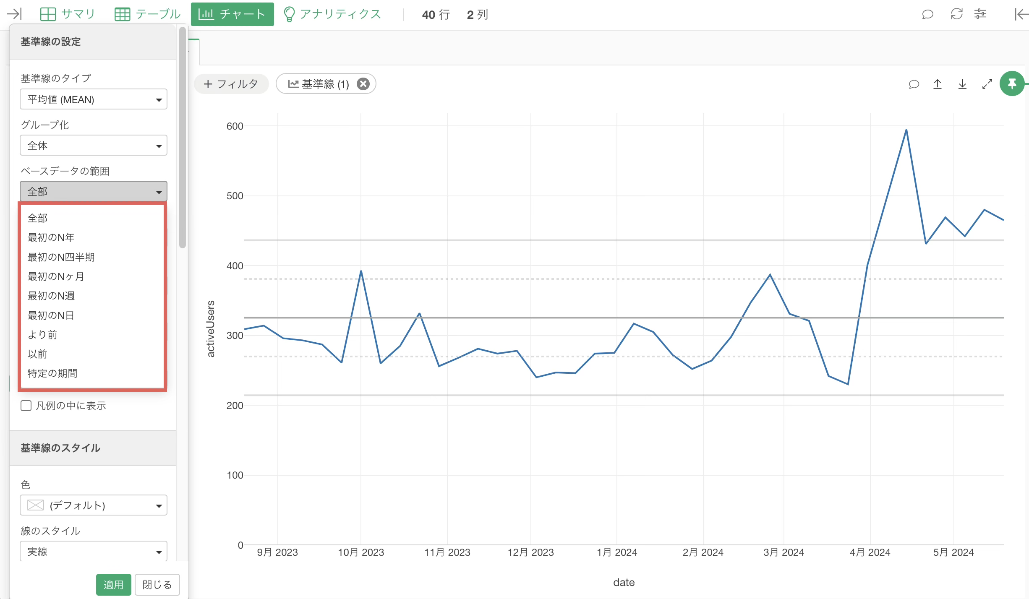Select 最初のNヶ月 from the list
This screenshot has height=599, width=1029.
click(56, 276)
